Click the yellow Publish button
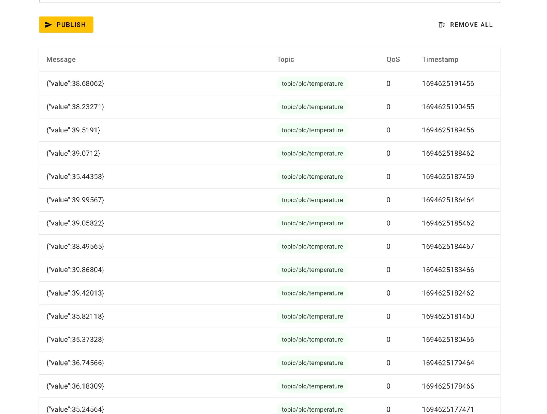This screenshot has width=547, height=414. tap(66, 25)
